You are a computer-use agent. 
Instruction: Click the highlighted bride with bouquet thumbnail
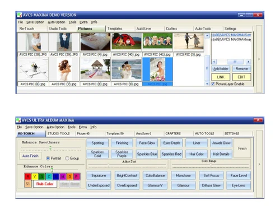(157, 69)
